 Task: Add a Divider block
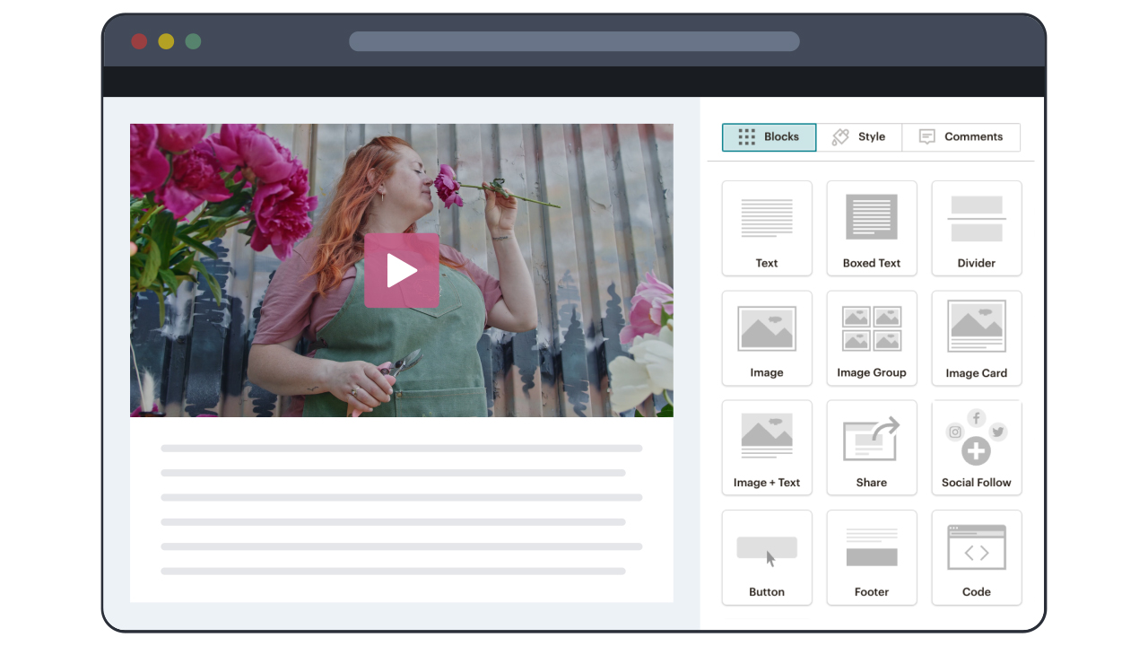click(x=976, y=228)
